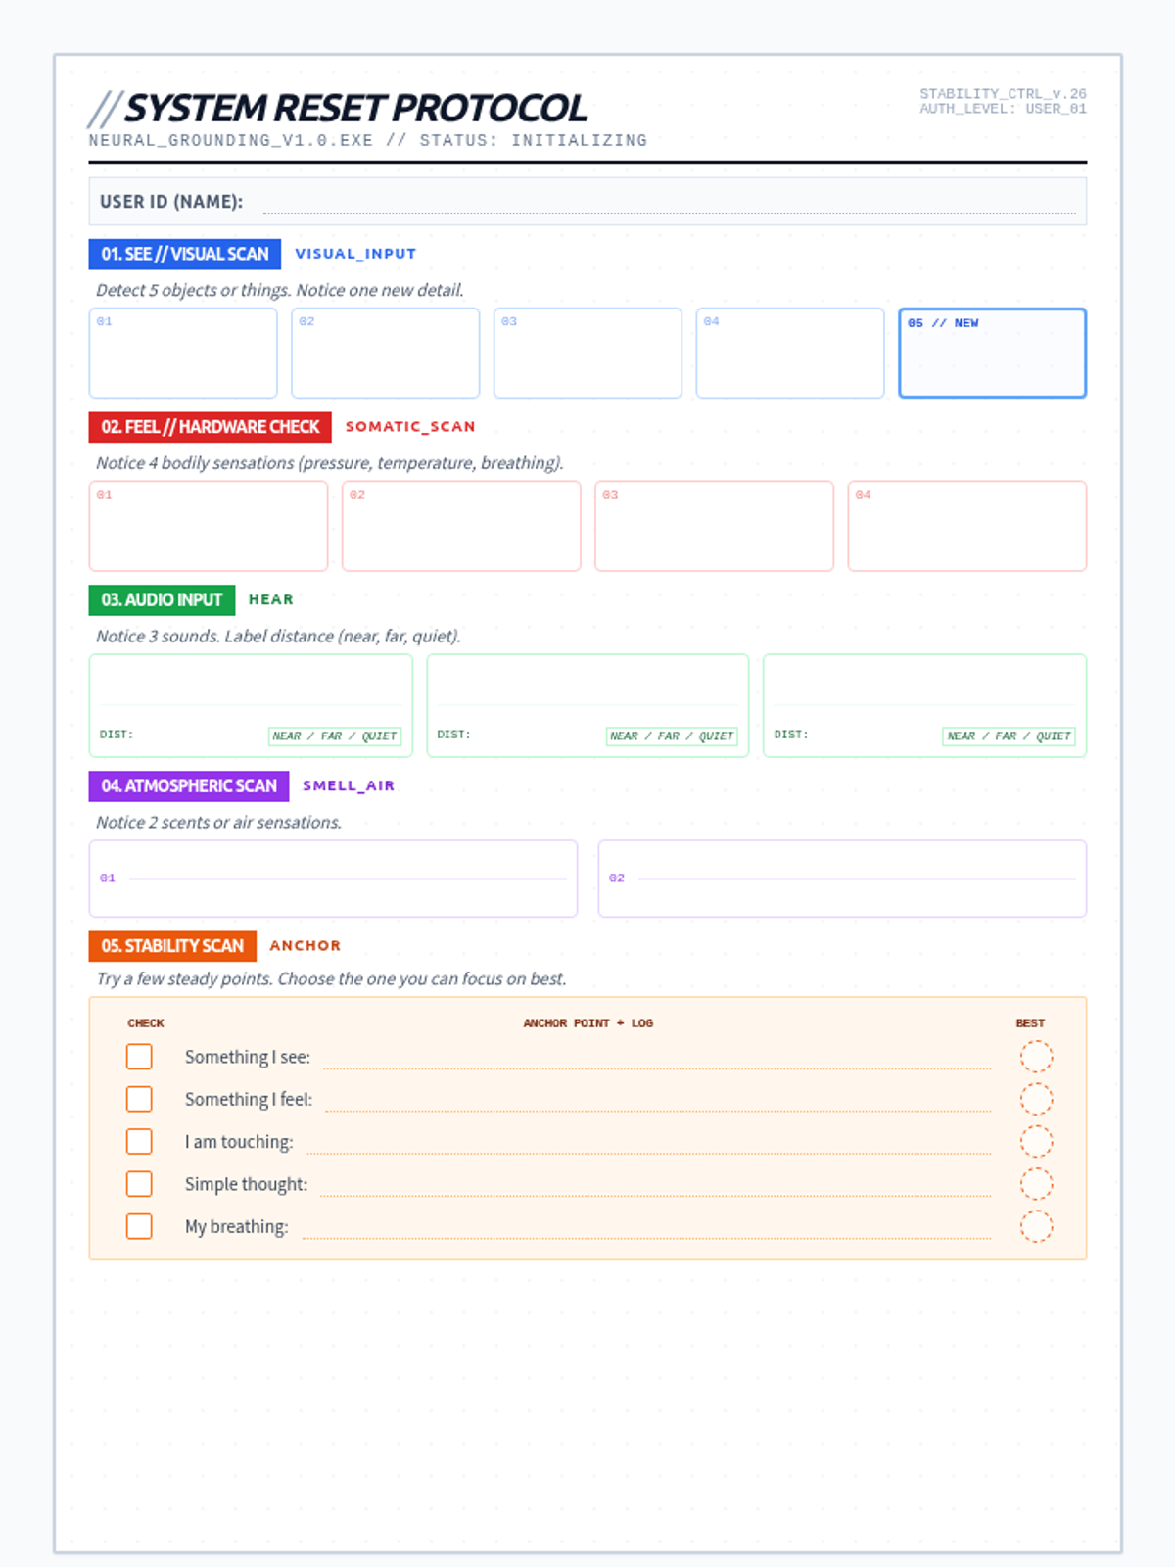Click the '05. STABILITY SCAN' header tag
The width and height of the screenshot is (1175, 1567).
172,946
